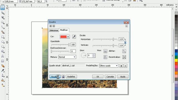
Task: Select the Shape tool in the toolbox
Action: click(3, 13)
